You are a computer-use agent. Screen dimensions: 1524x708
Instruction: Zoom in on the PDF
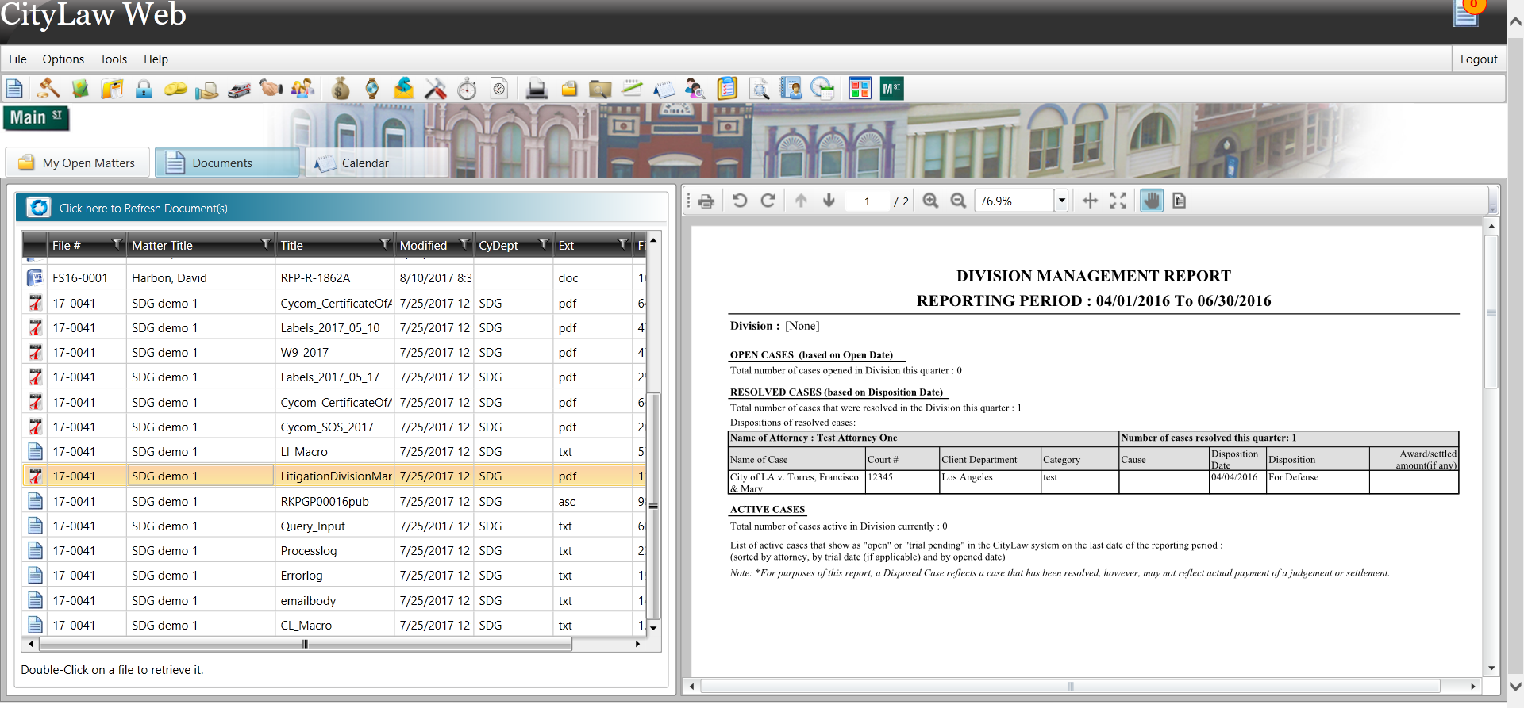pyautogui.click(x=930, y=201)
